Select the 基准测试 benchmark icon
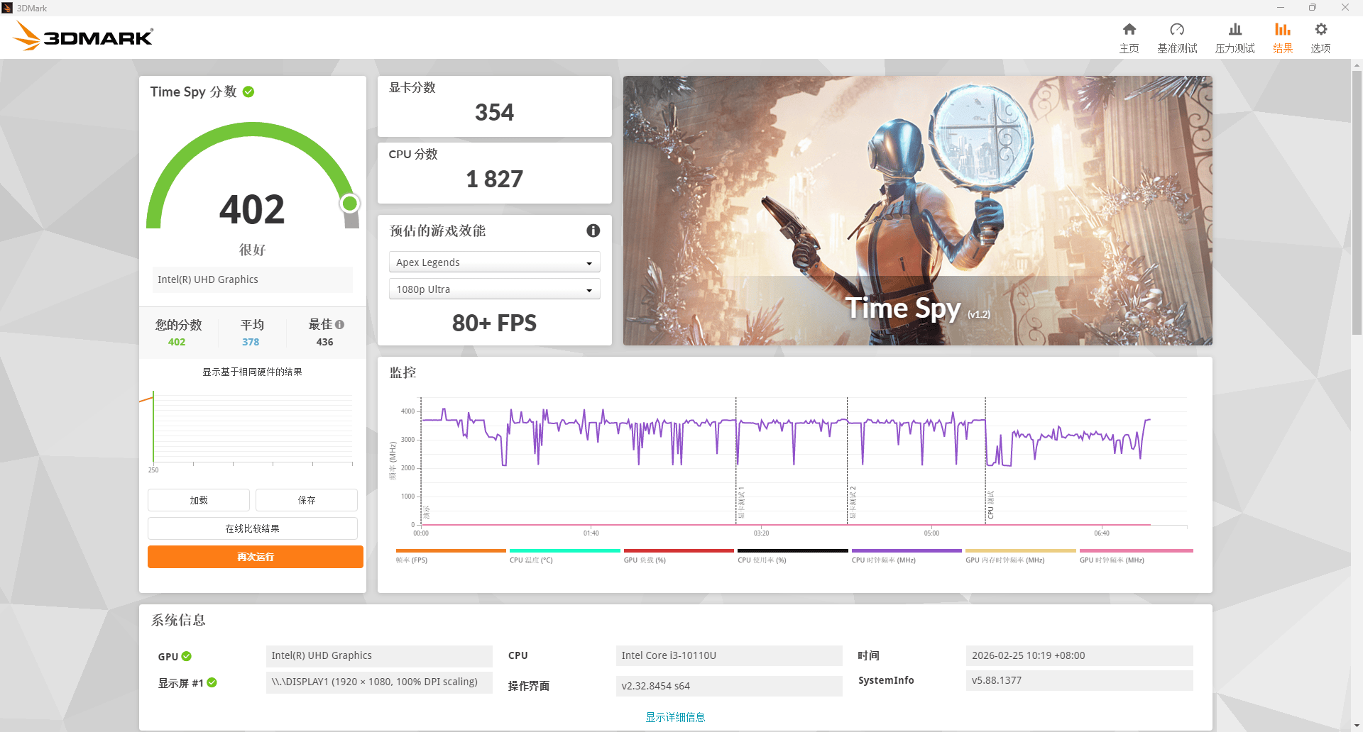The image size is (1363, 732). click(1177, 35)
